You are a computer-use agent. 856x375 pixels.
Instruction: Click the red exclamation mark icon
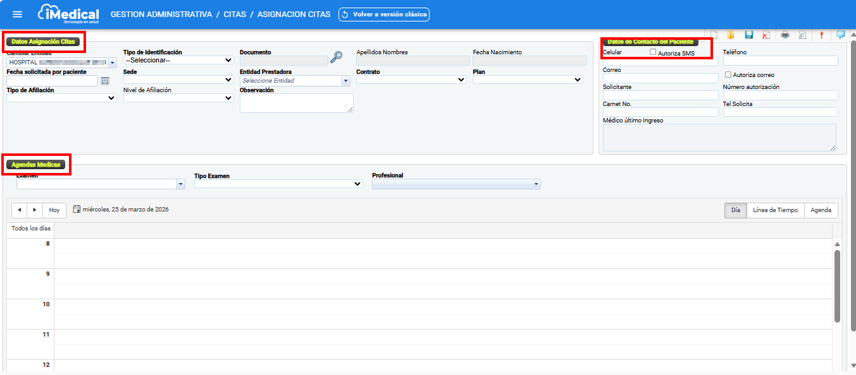[821, 35]
